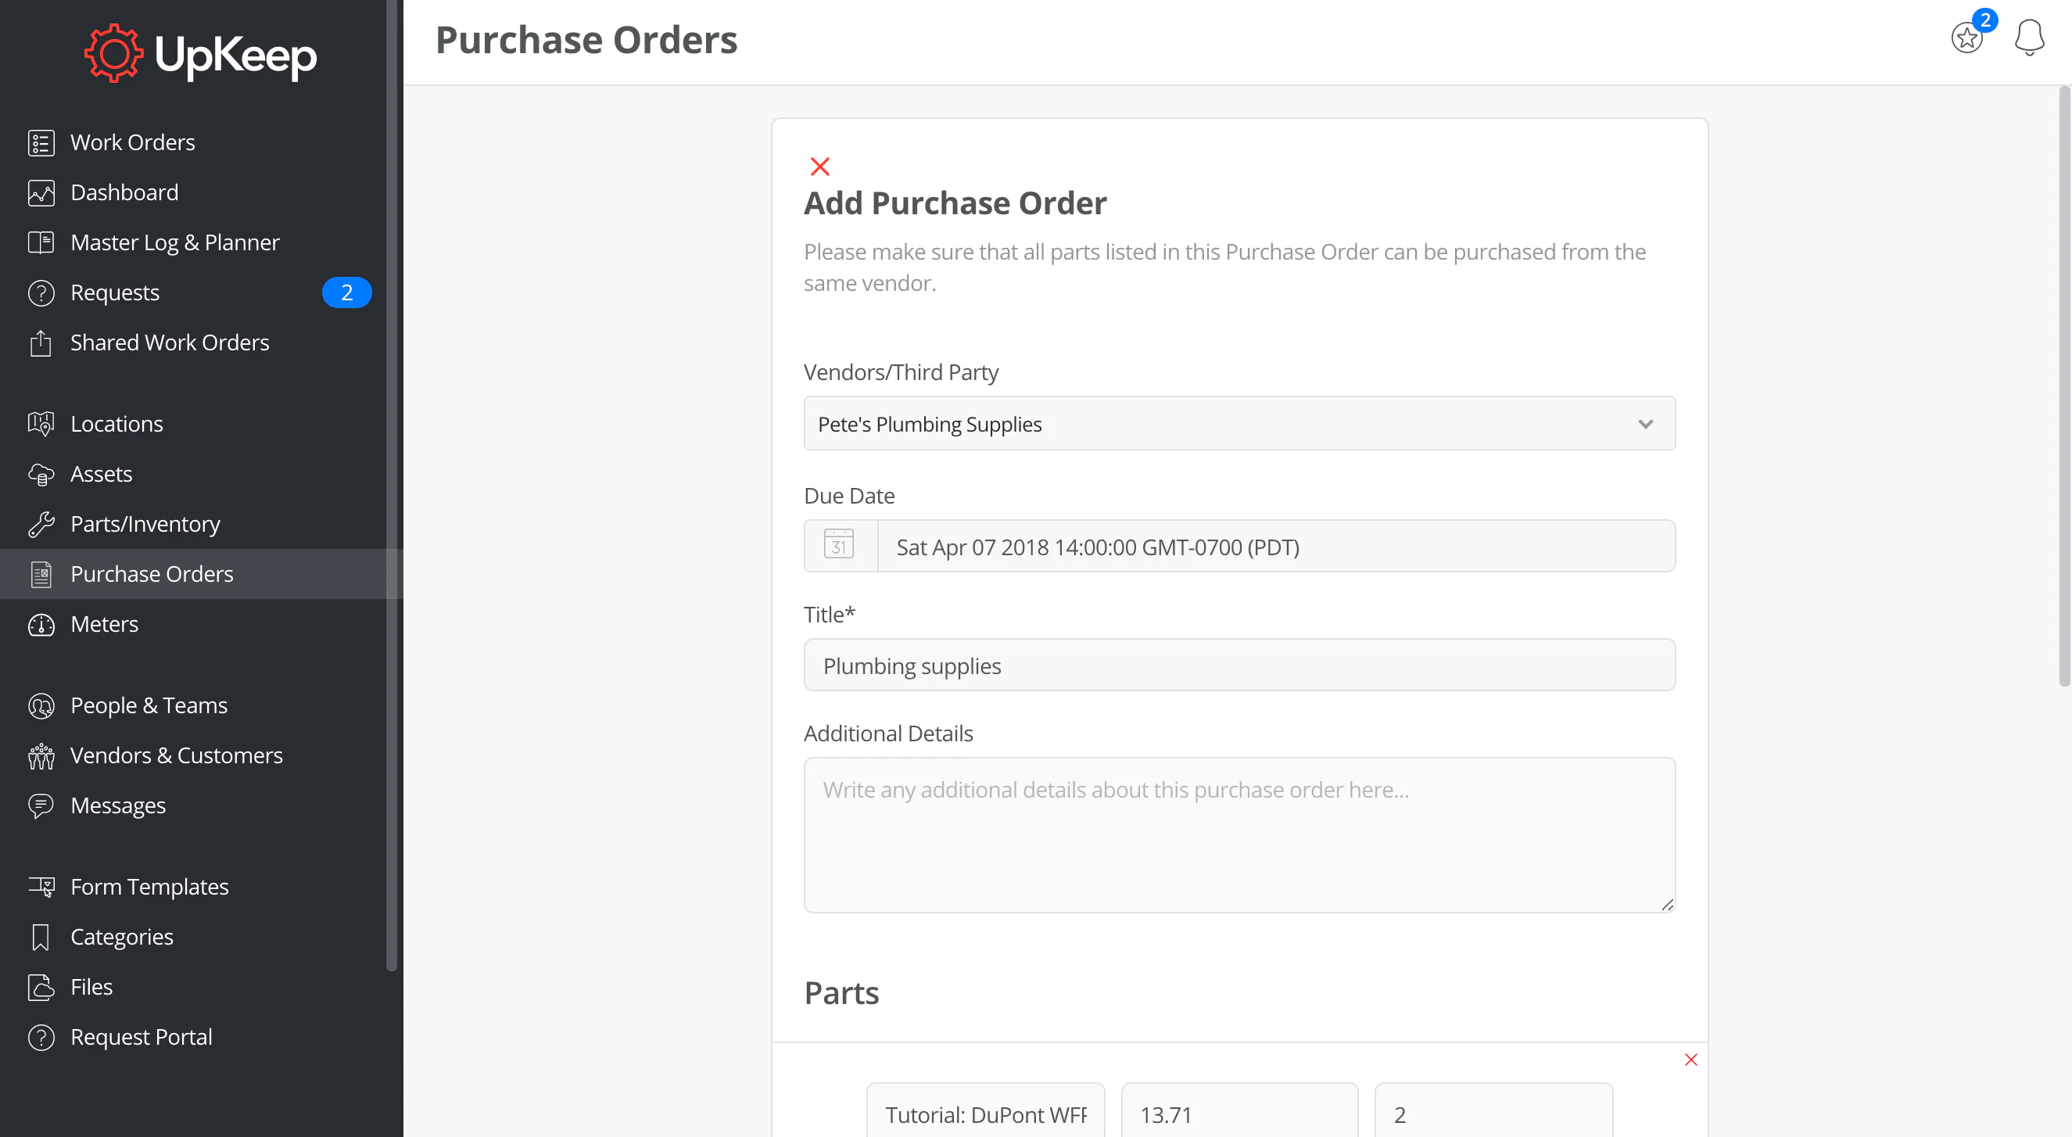Image resolution: width=2072 pixels, height=1137 pixels.
Task: Click the notifications bell icon
Action: [2028, 37]
